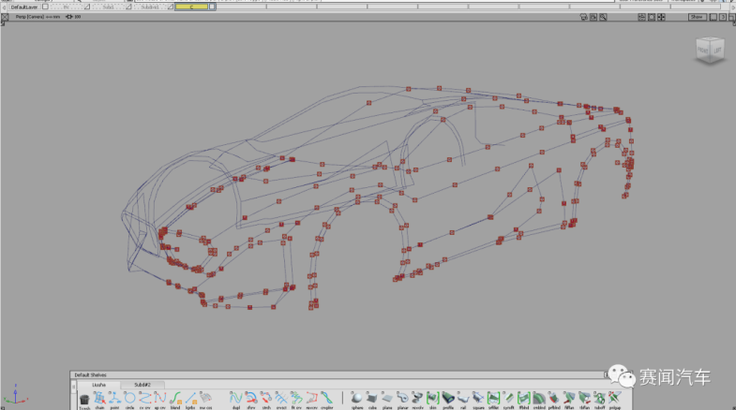The height and width of the screenshot is (410, 736).
Task: Choose the ep crv tool
Action: point(159,399)
